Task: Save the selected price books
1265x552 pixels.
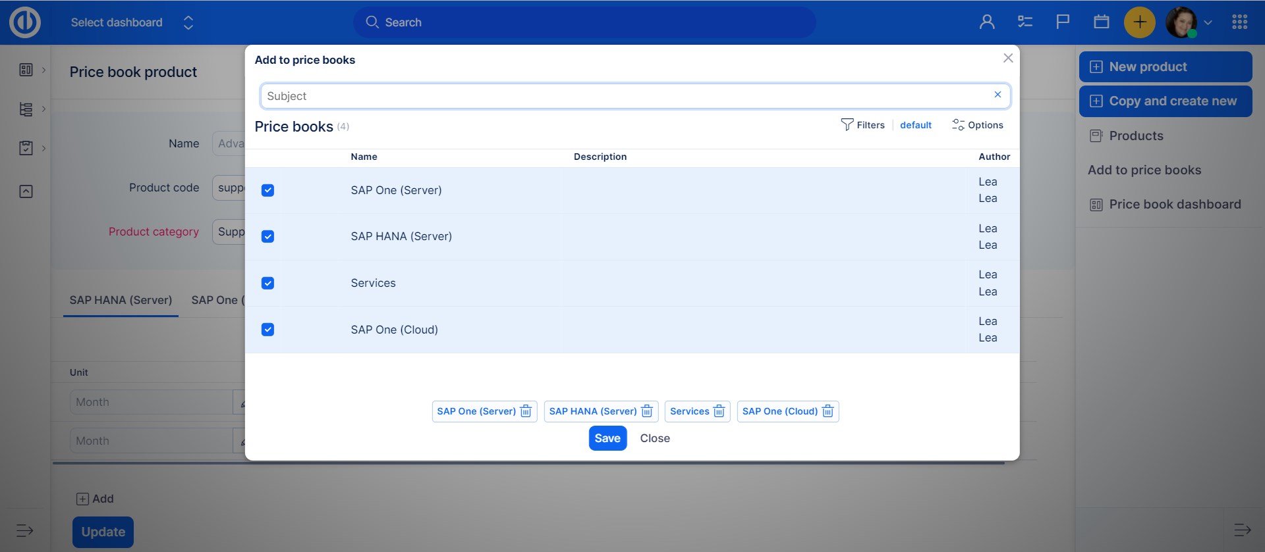Action: pyautogui.click(x=607, y=438)
